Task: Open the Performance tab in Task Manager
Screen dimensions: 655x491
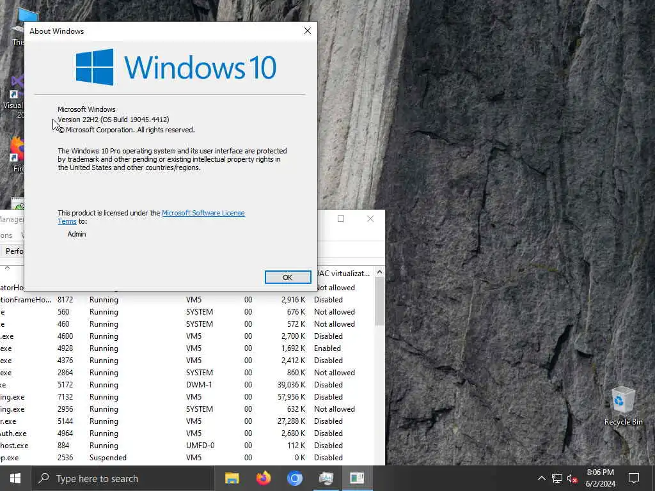Action: (x=13, y=251)
